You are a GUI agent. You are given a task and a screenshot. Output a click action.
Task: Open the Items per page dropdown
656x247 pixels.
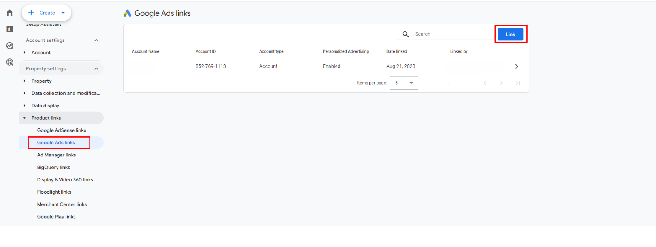(403, 83)
